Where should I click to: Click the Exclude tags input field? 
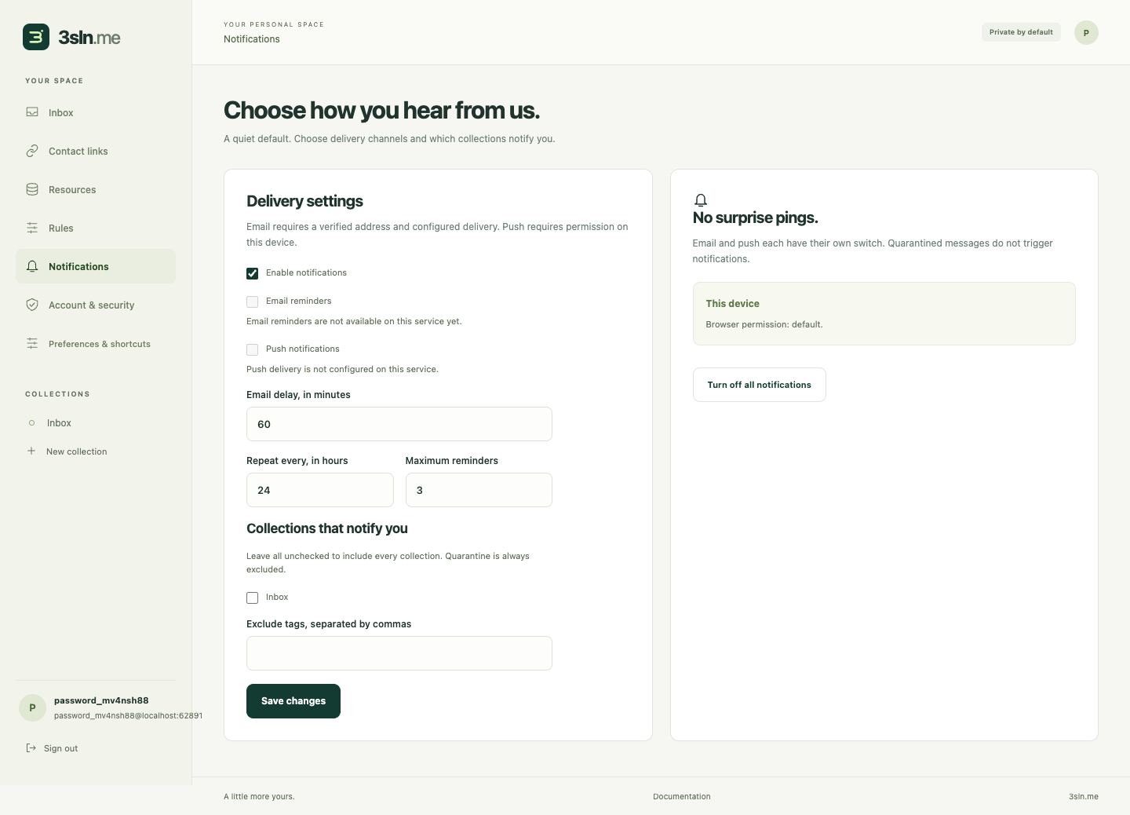tap(399, 653)
